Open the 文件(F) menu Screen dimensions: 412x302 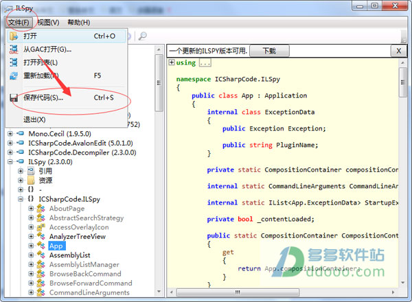point(19,23)
